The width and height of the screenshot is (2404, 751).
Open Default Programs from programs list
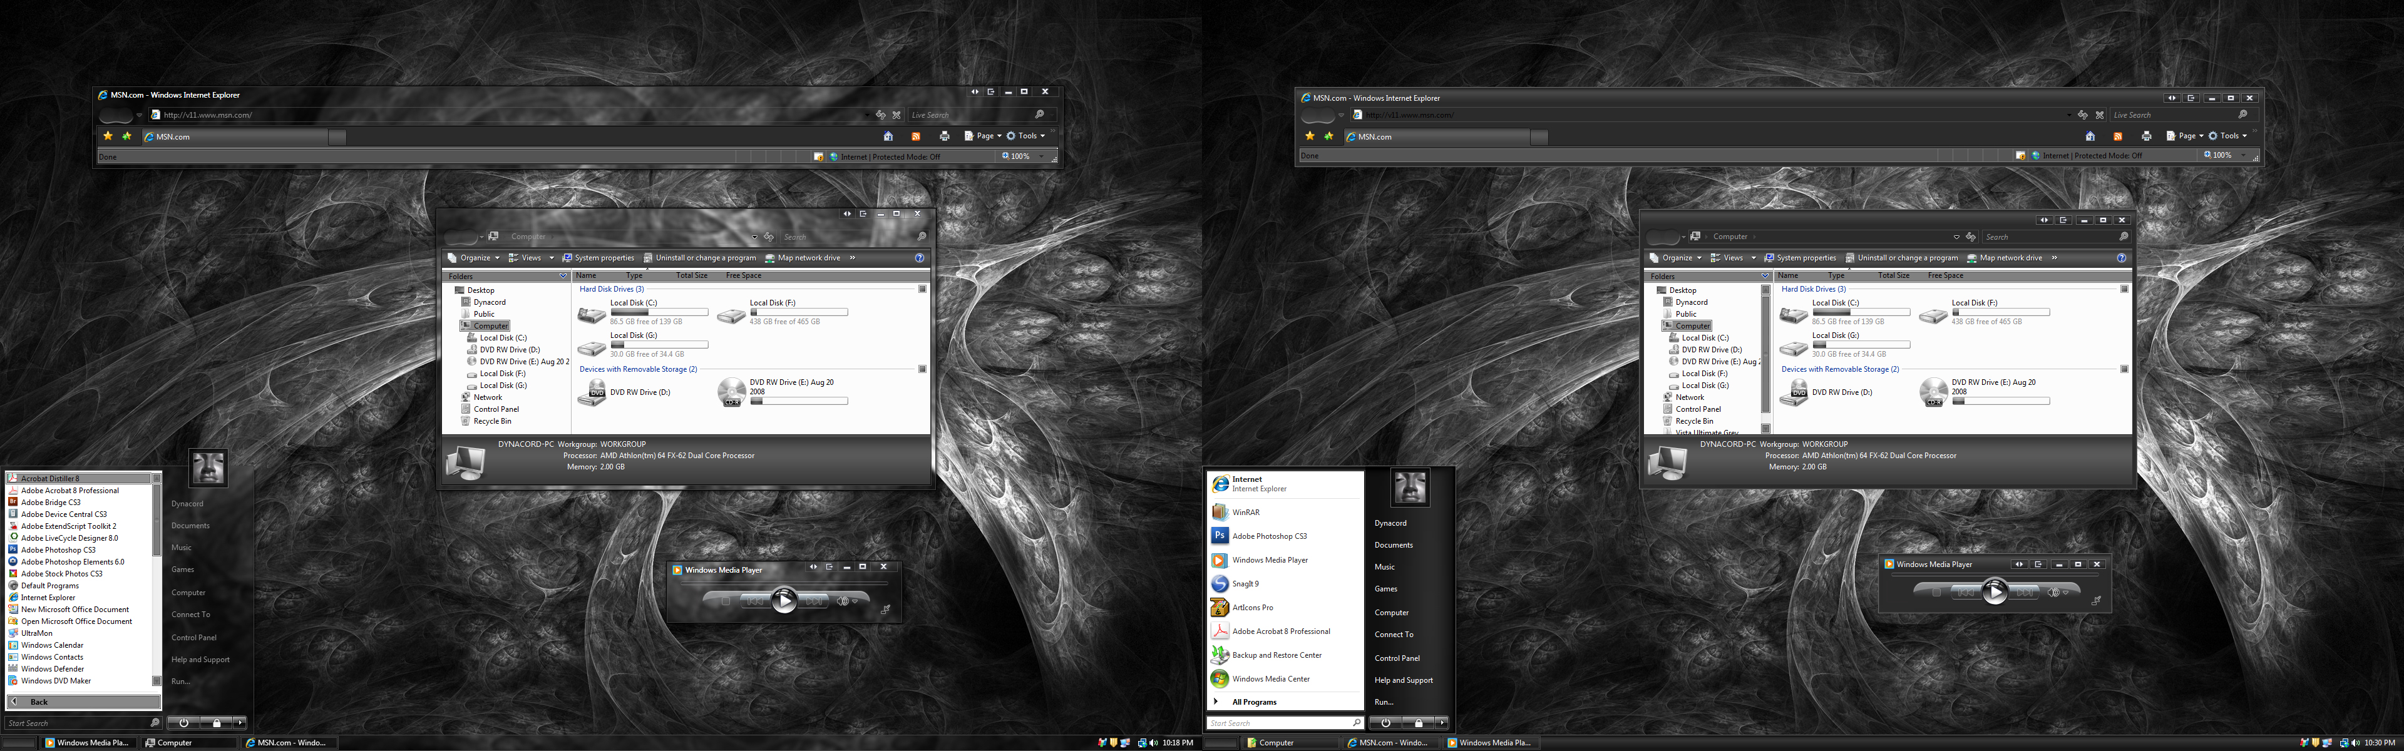pos(49,586)
